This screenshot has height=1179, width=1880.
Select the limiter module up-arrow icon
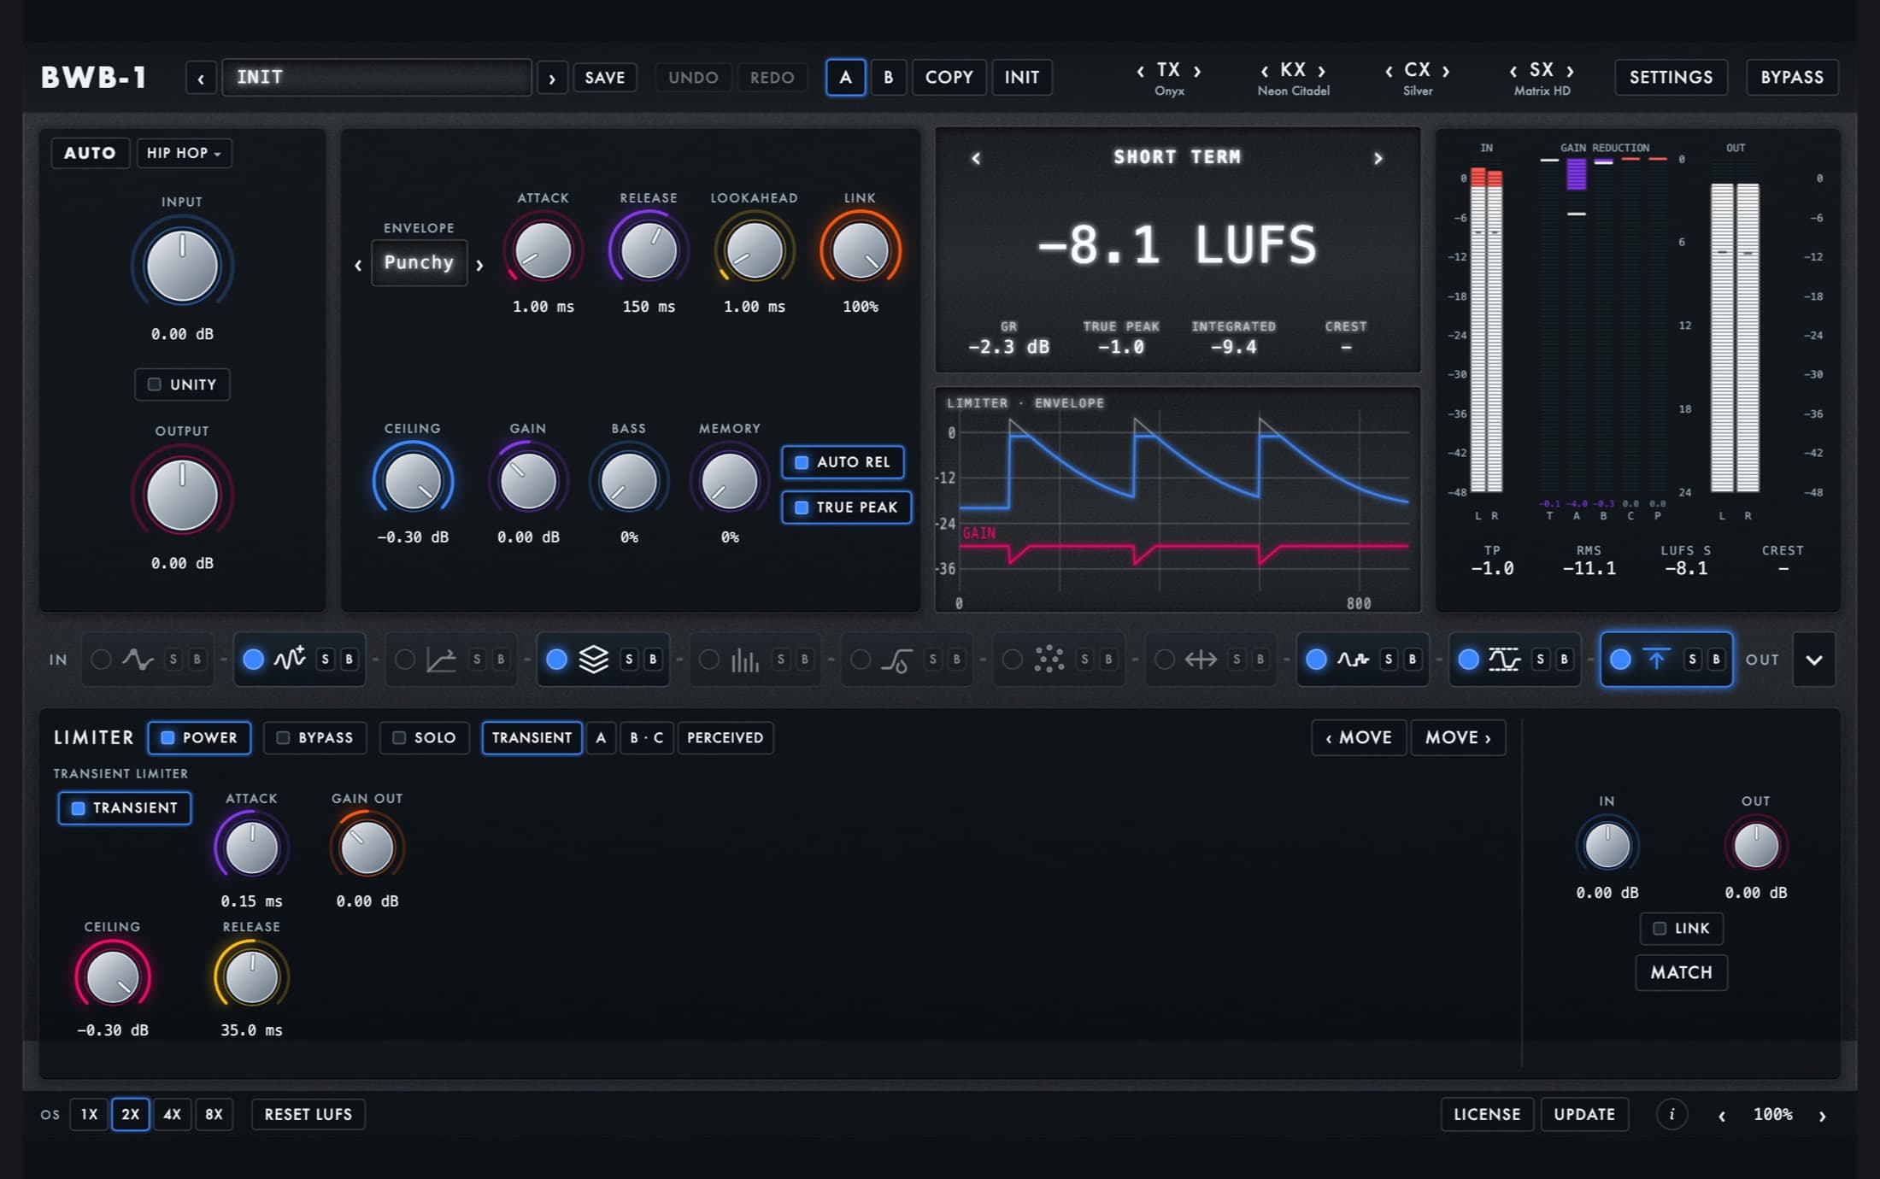click(1656, 660)
